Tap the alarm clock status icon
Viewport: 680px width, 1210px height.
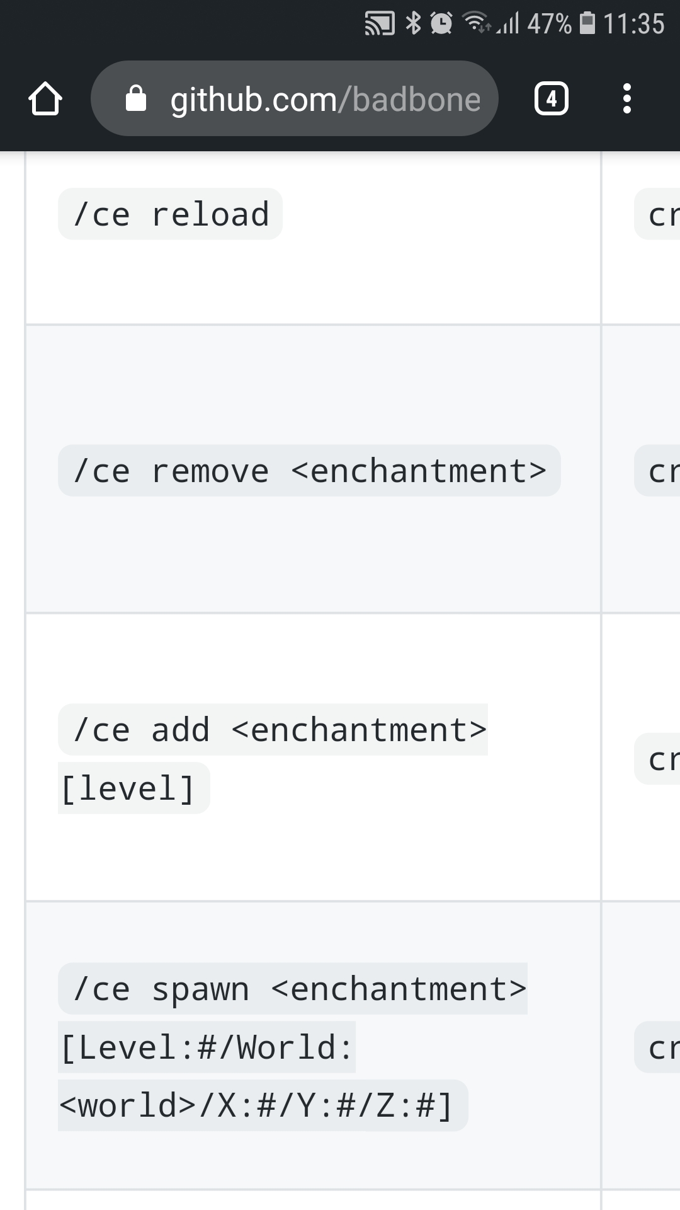point(441,24)
